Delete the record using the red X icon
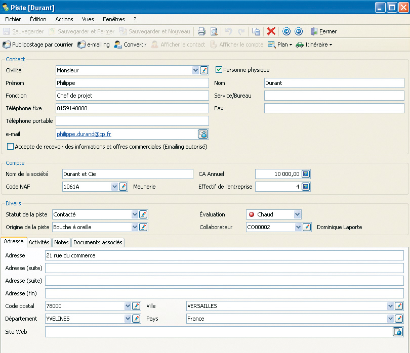Viewport: 410px width, 353px height. tap(270, 31)
